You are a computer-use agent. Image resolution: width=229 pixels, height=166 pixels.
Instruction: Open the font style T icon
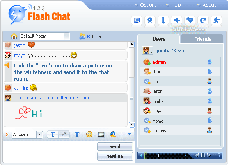point(77,134)
